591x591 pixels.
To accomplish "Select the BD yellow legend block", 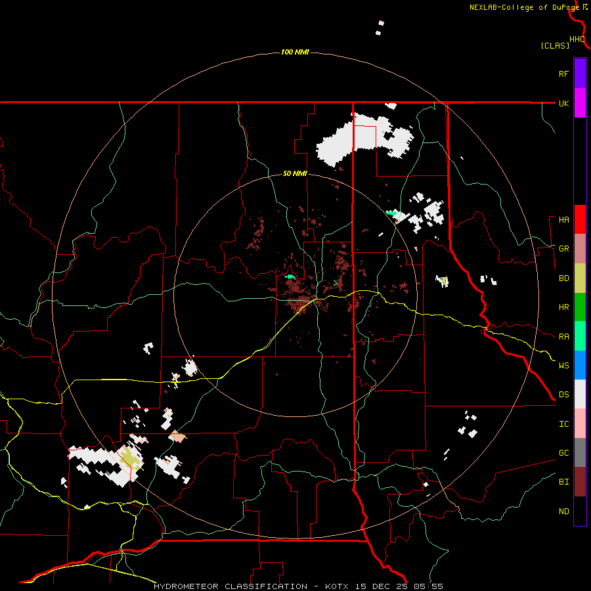I will coord(580,278).
